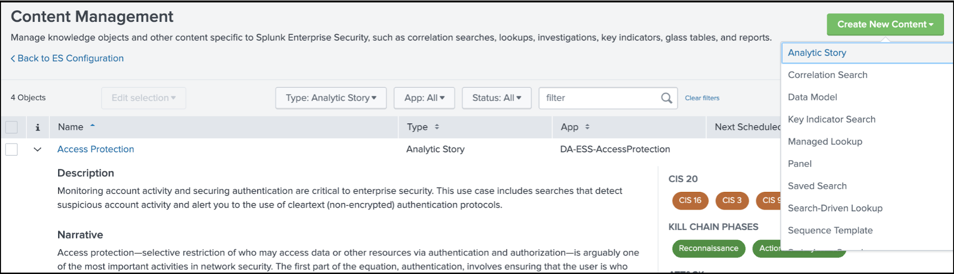Open the Type: Analytic Story dropdown
This screenshot has height=274, width=954.
pos(331,98)
